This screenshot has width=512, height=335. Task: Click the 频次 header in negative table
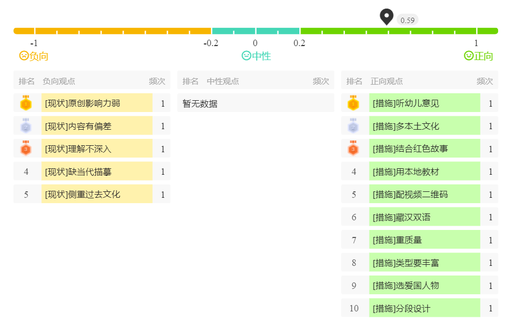pos(157,81)
